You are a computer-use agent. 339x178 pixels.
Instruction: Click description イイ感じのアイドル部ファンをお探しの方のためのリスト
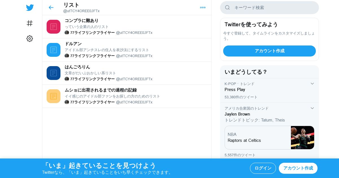112,96
